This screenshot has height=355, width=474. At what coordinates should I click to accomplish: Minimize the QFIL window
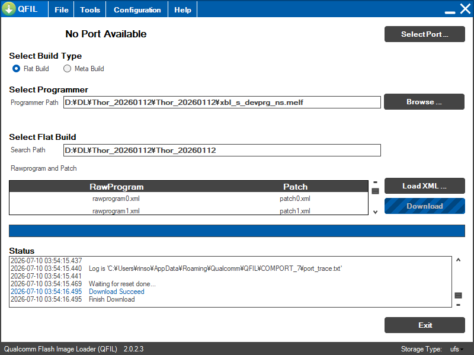point(450,12)
